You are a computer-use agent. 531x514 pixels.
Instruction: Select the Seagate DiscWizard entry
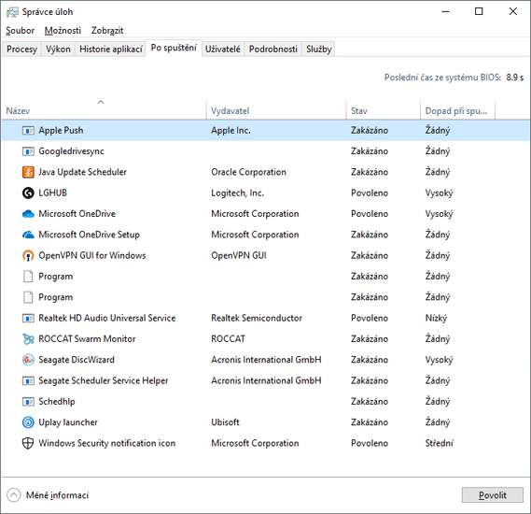pos(77,360)
